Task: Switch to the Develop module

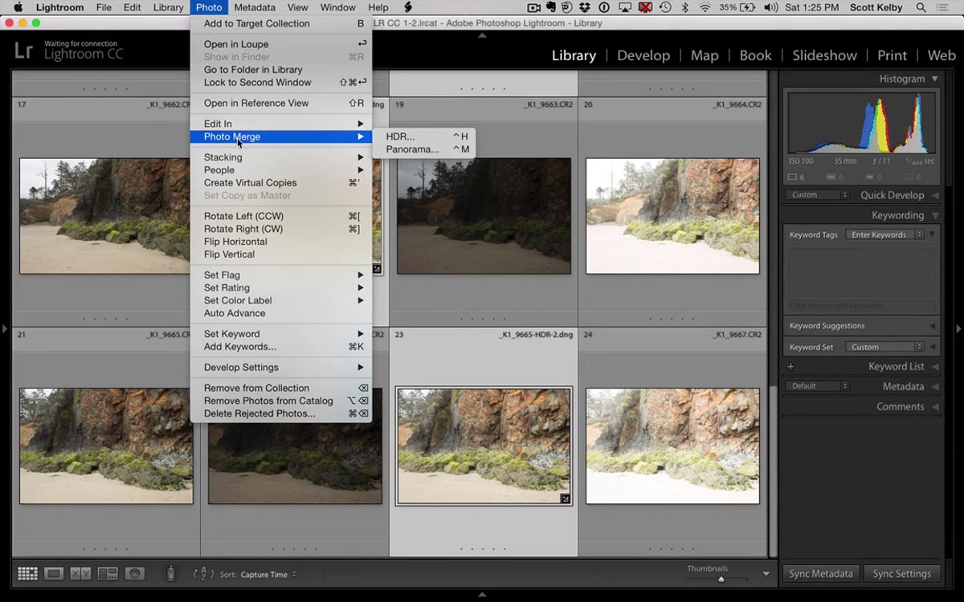Action: pos(643,55)
